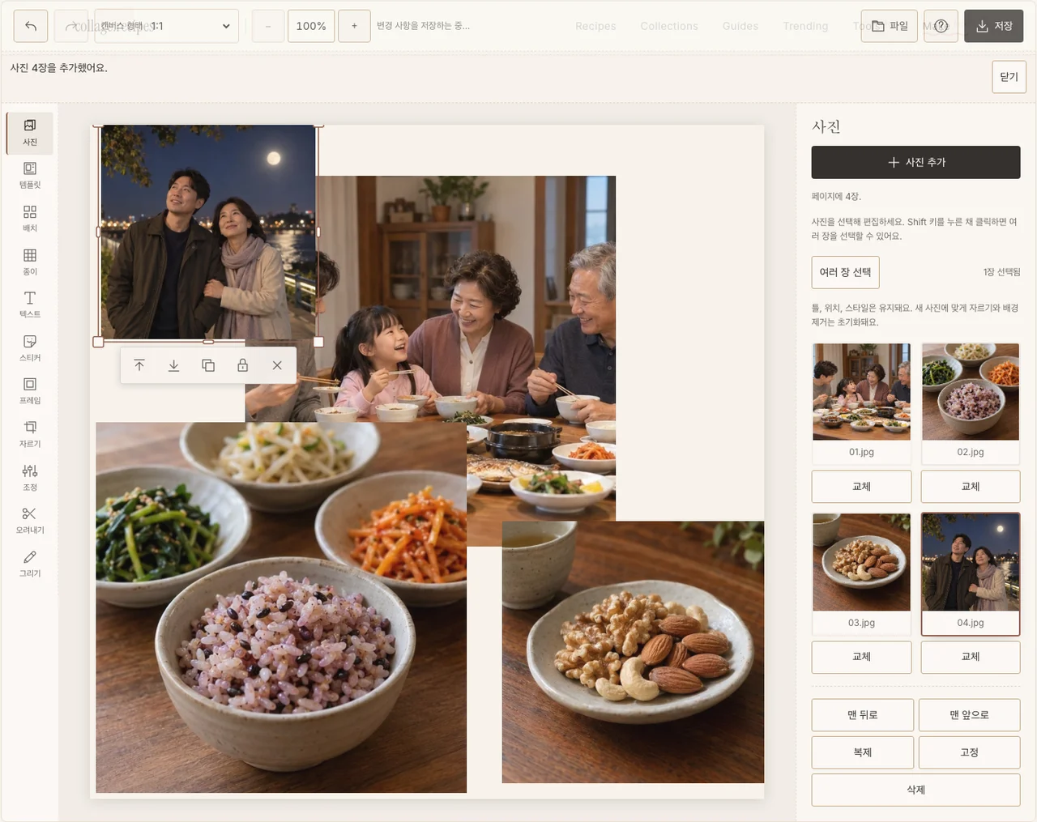Viewport: 1037px width, 822px height.
Task: Activate the 자르기 crop tool
Action: [30, 435]
